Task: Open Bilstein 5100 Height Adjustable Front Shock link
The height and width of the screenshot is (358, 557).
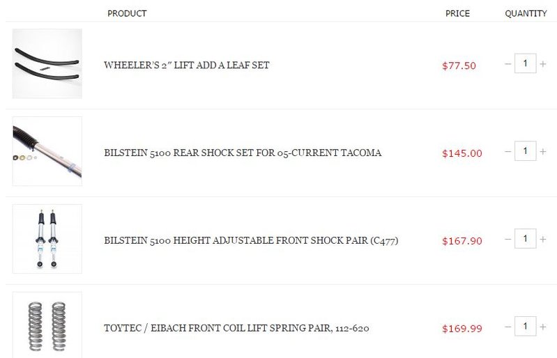Action: pyautogui.click(x=251, y=240)
